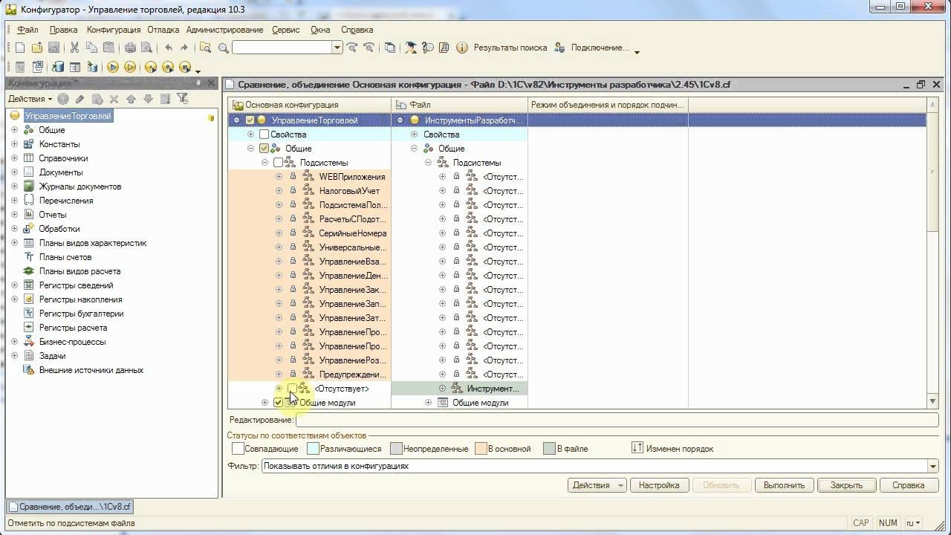This screenshot has width=951, height=535.
Task: Click the Справка button at the bottom
Action: (909, 485)
